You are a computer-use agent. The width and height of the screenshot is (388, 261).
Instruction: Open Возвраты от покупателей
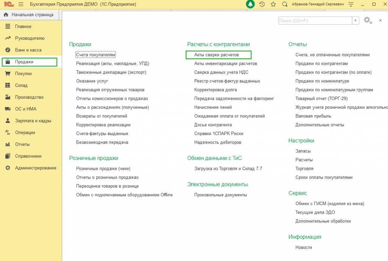click(102, 116)
